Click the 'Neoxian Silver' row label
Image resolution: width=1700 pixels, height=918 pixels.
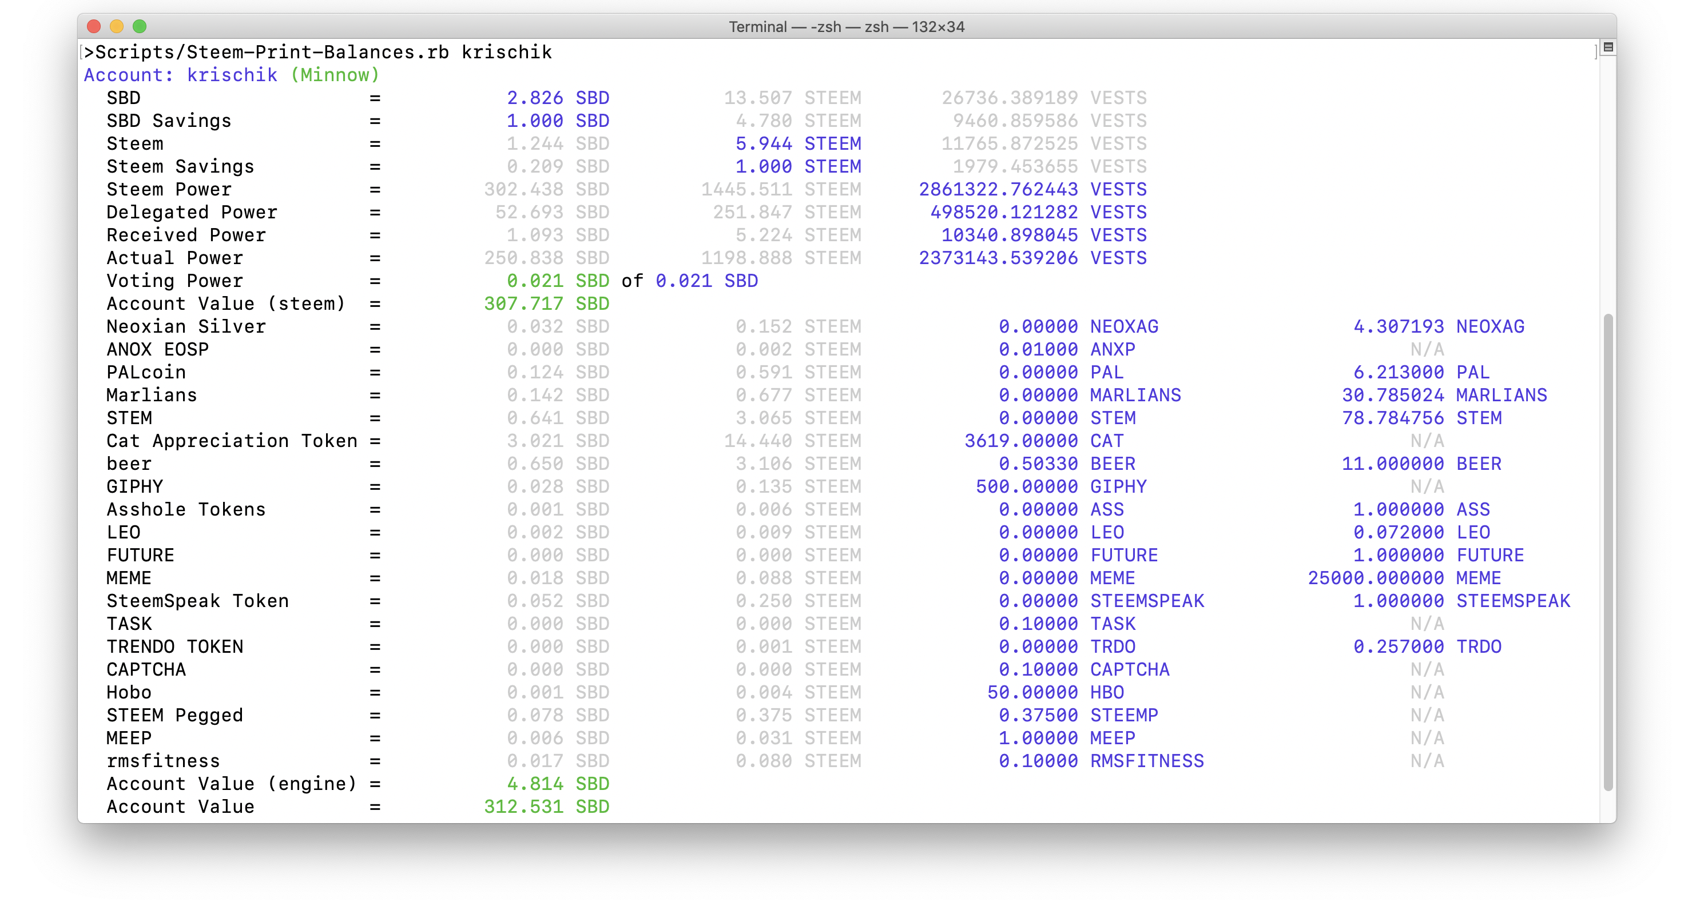click(186, 327)
